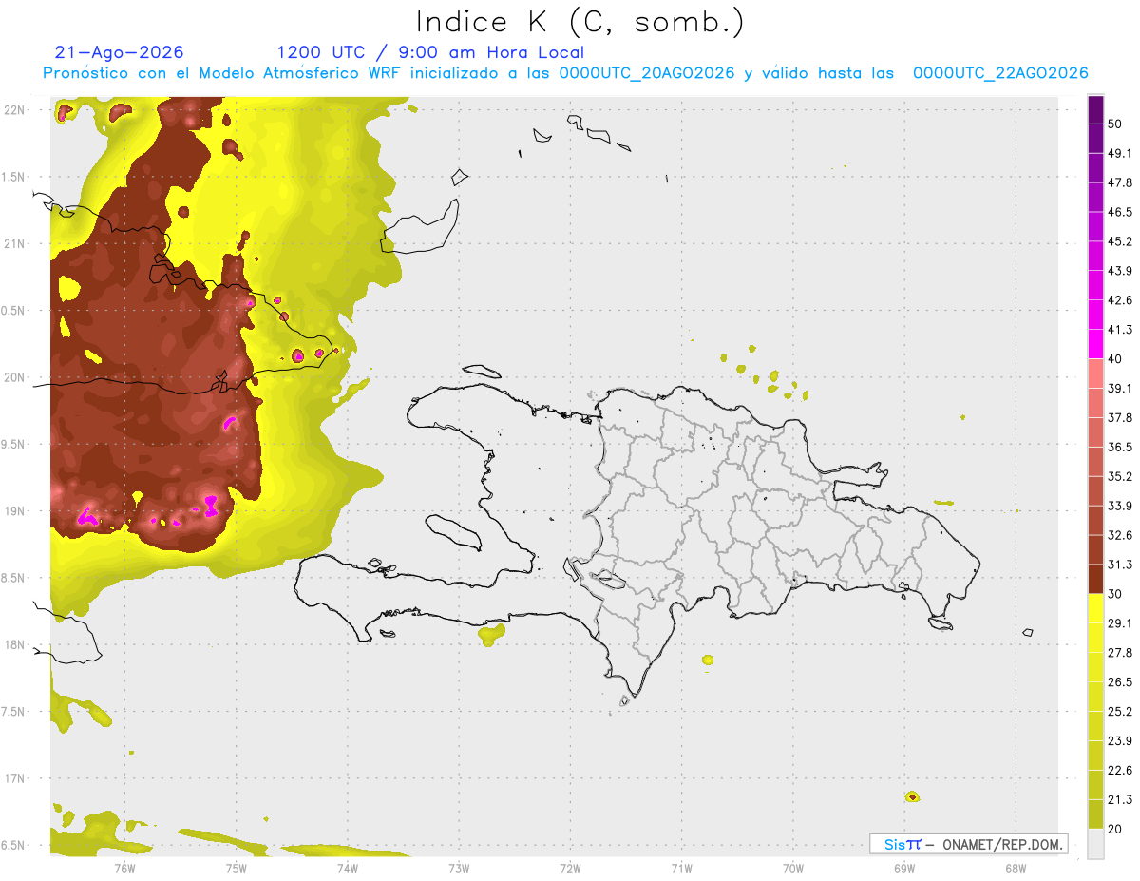Click the brown swatch between 30 and 31.3
The image size is (1140, 881).
point(1096,580)
